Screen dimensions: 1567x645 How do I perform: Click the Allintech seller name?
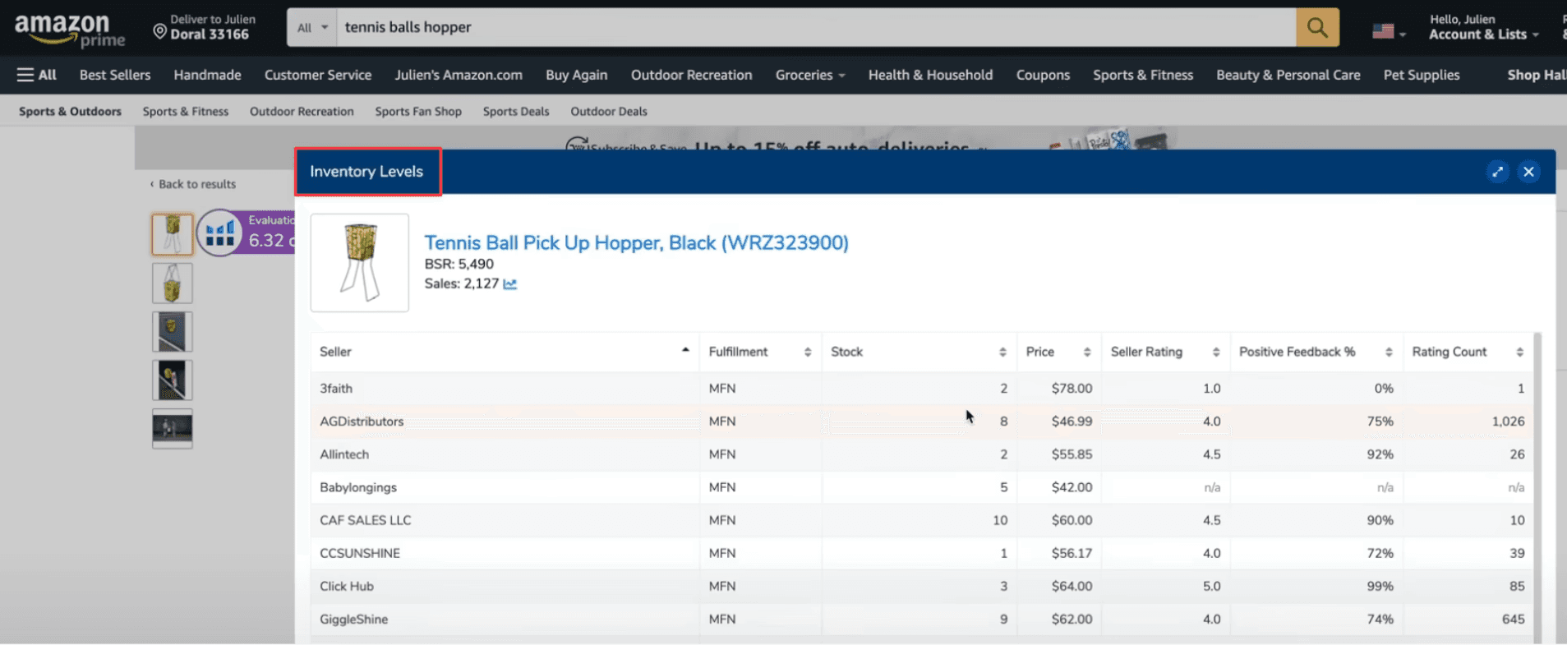[344, 454]
